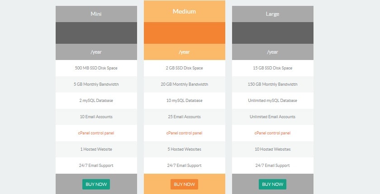The height and width of the screenshot is (194, 380).
Task: Click the 10 mySQL Database row
Action: point(185,101)
